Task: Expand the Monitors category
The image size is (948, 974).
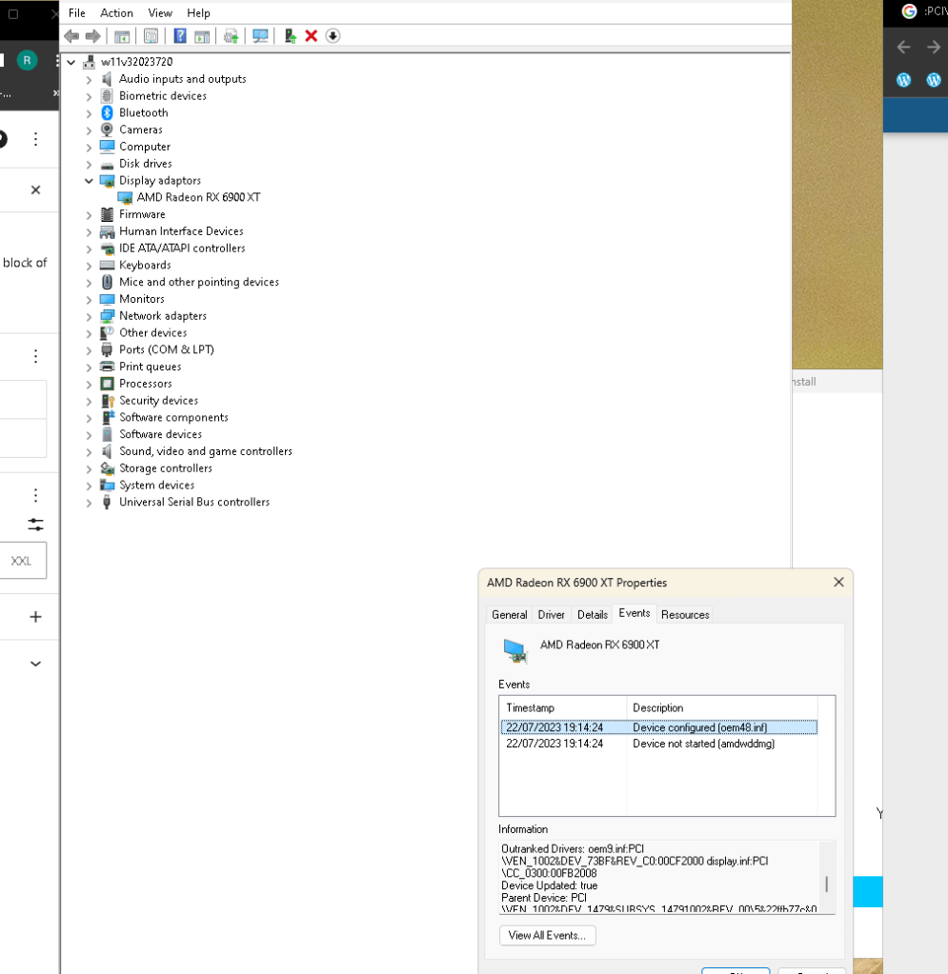Action: coord(89,299)
